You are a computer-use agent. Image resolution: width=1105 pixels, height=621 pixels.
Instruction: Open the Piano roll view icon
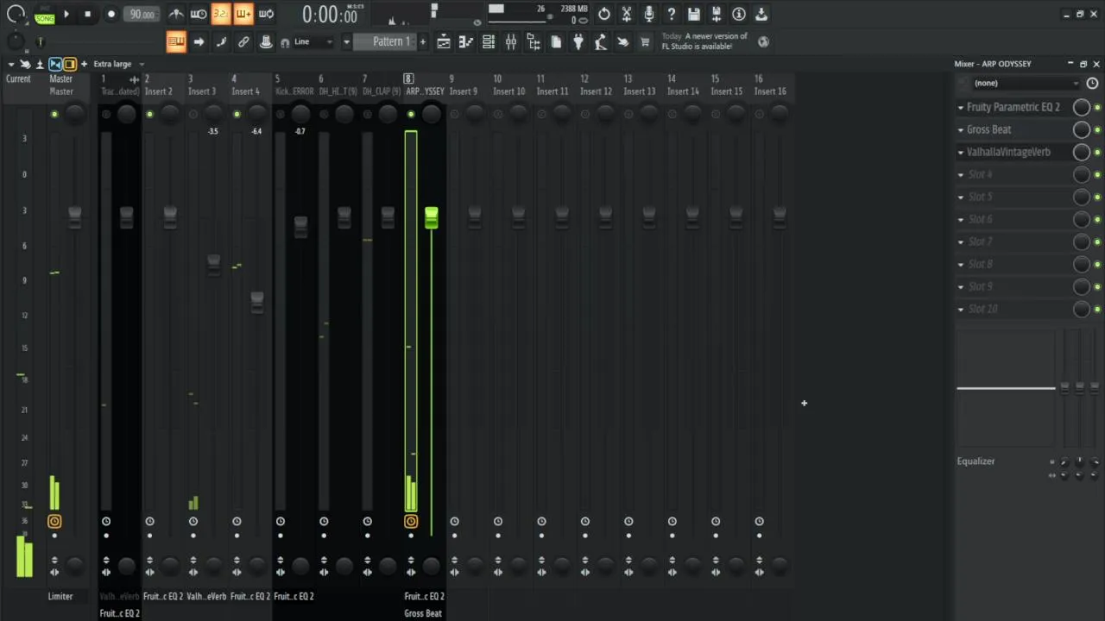coord(466,41)
